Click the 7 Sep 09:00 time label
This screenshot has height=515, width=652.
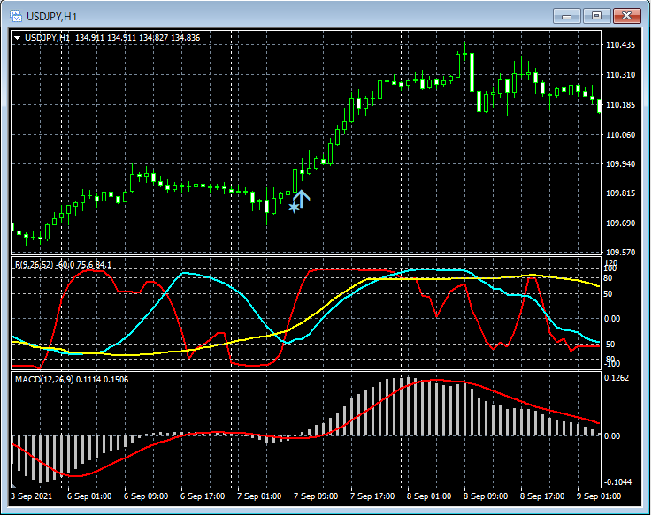[x=318, y=496]
